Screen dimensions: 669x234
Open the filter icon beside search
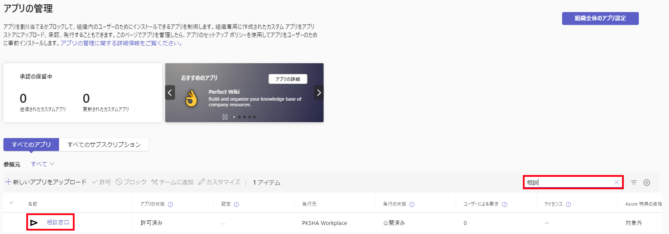[x=634, y=182]
